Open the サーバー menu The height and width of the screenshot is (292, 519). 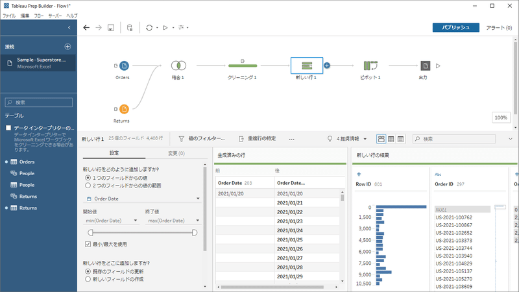pyautogui.click(x=55, y=16)
